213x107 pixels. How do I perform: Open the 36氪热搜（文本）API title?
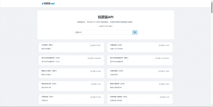(x=116, y=45)
